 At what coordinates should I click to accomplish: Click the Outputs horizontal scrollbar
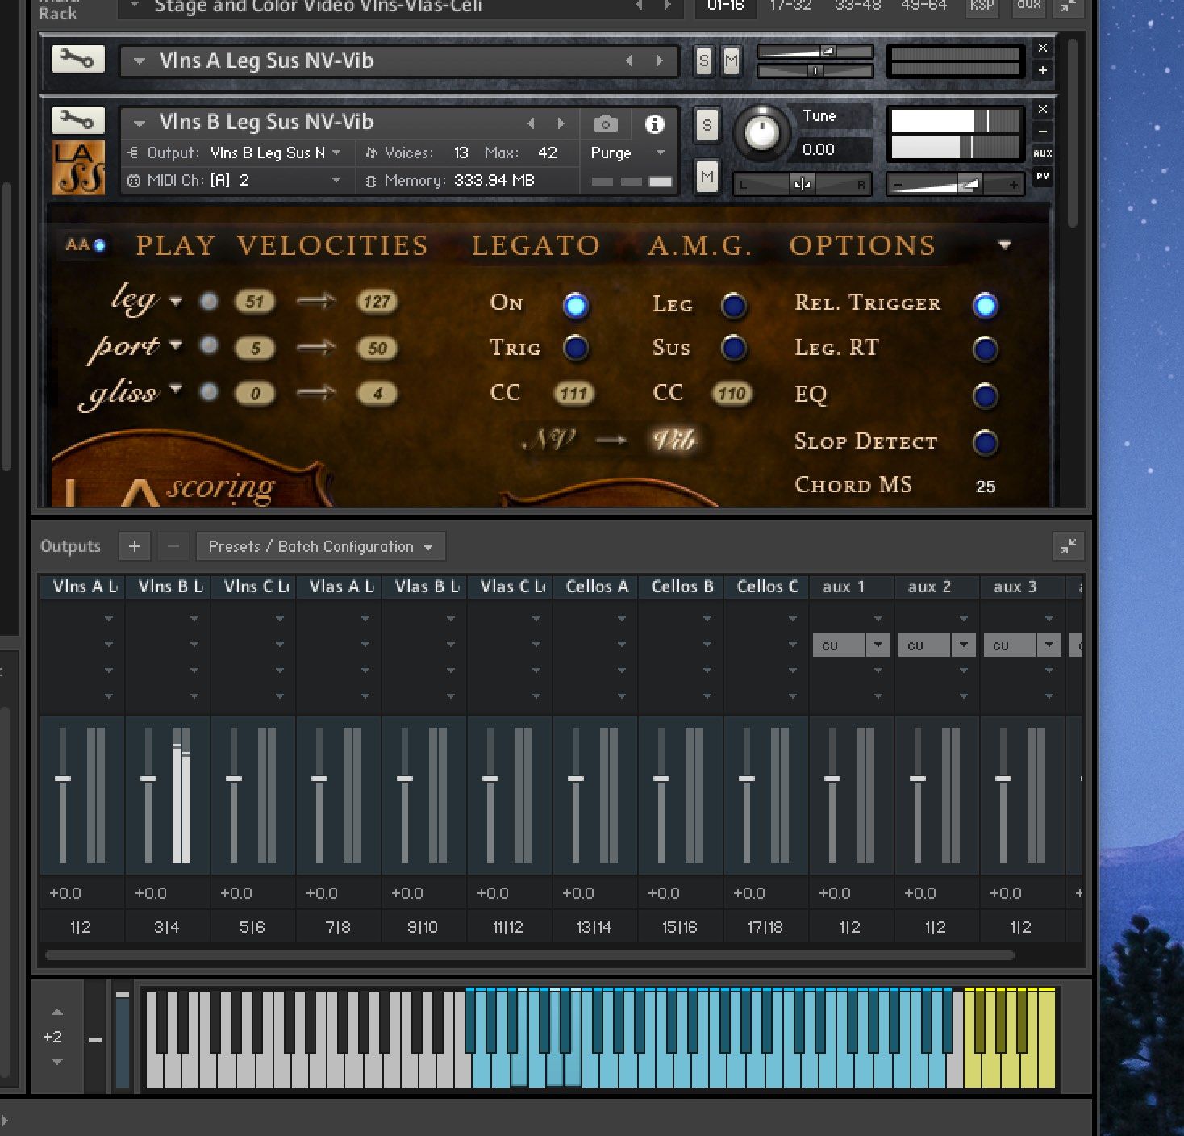coord(530,955)
